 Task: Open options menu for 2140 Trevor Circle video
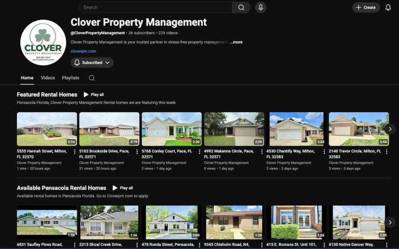pyautogui.click(x=386, y=152)
